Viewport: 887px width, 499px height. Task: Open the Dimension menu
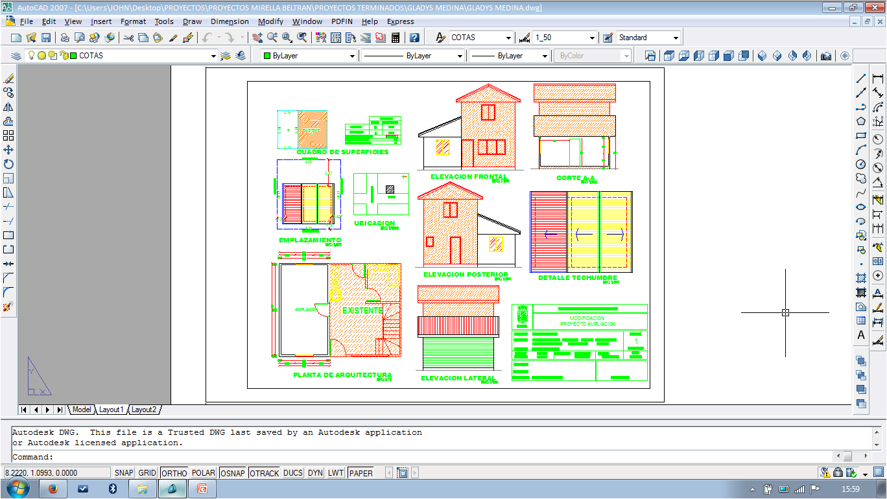pyautogui.click(x=230, y=21)
